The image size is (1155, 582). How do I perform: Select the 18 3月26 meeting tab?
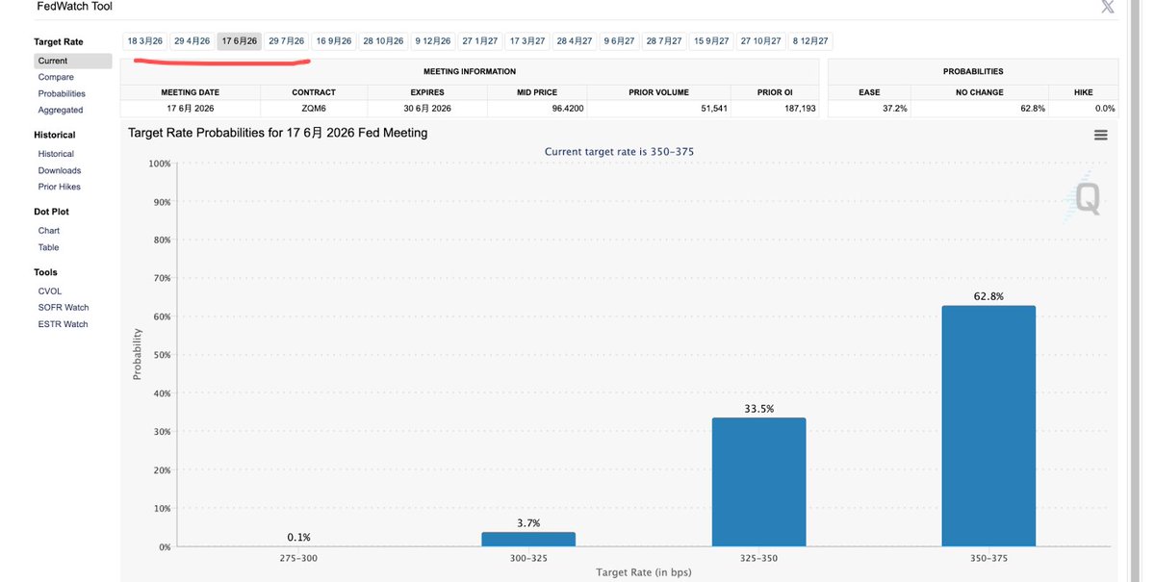tap(145, 41)
